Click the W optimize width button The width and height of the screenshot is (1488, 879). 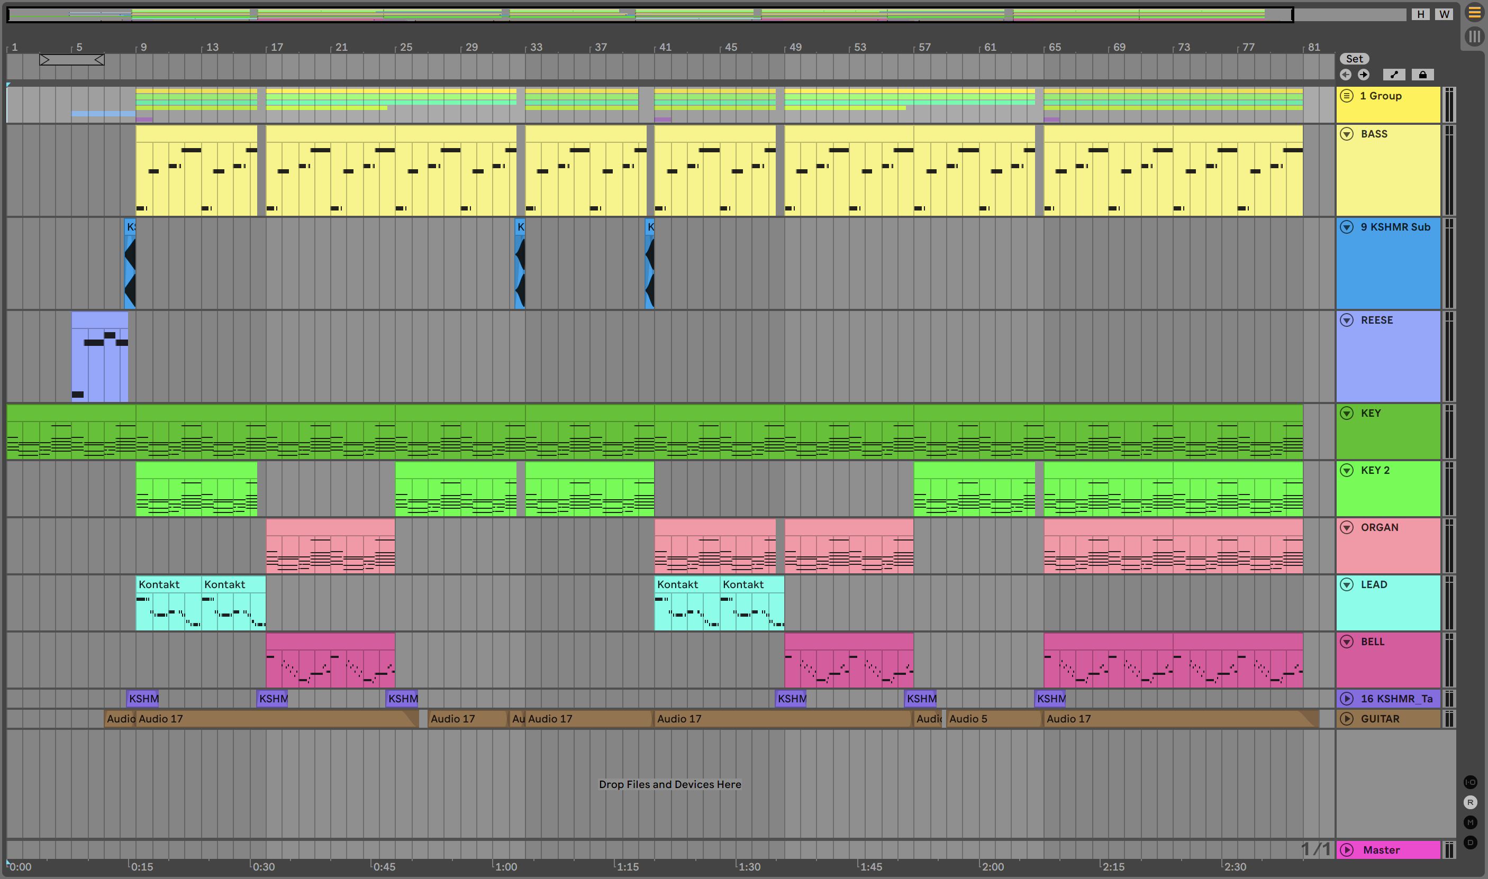pyautogui.click(x=1444, y=14)
